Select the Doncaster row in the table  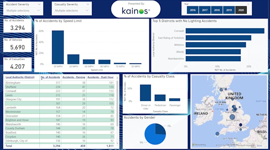(x=60, y=116)
